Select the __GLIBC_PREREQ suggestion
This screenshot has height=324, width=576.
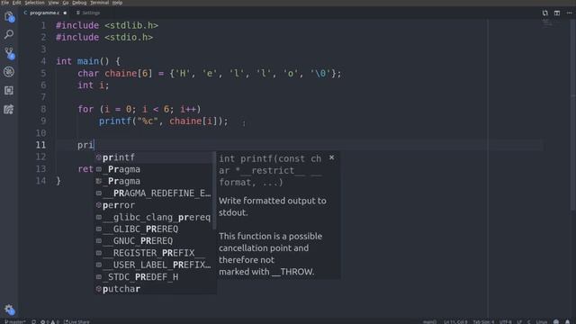click(153, 229)
